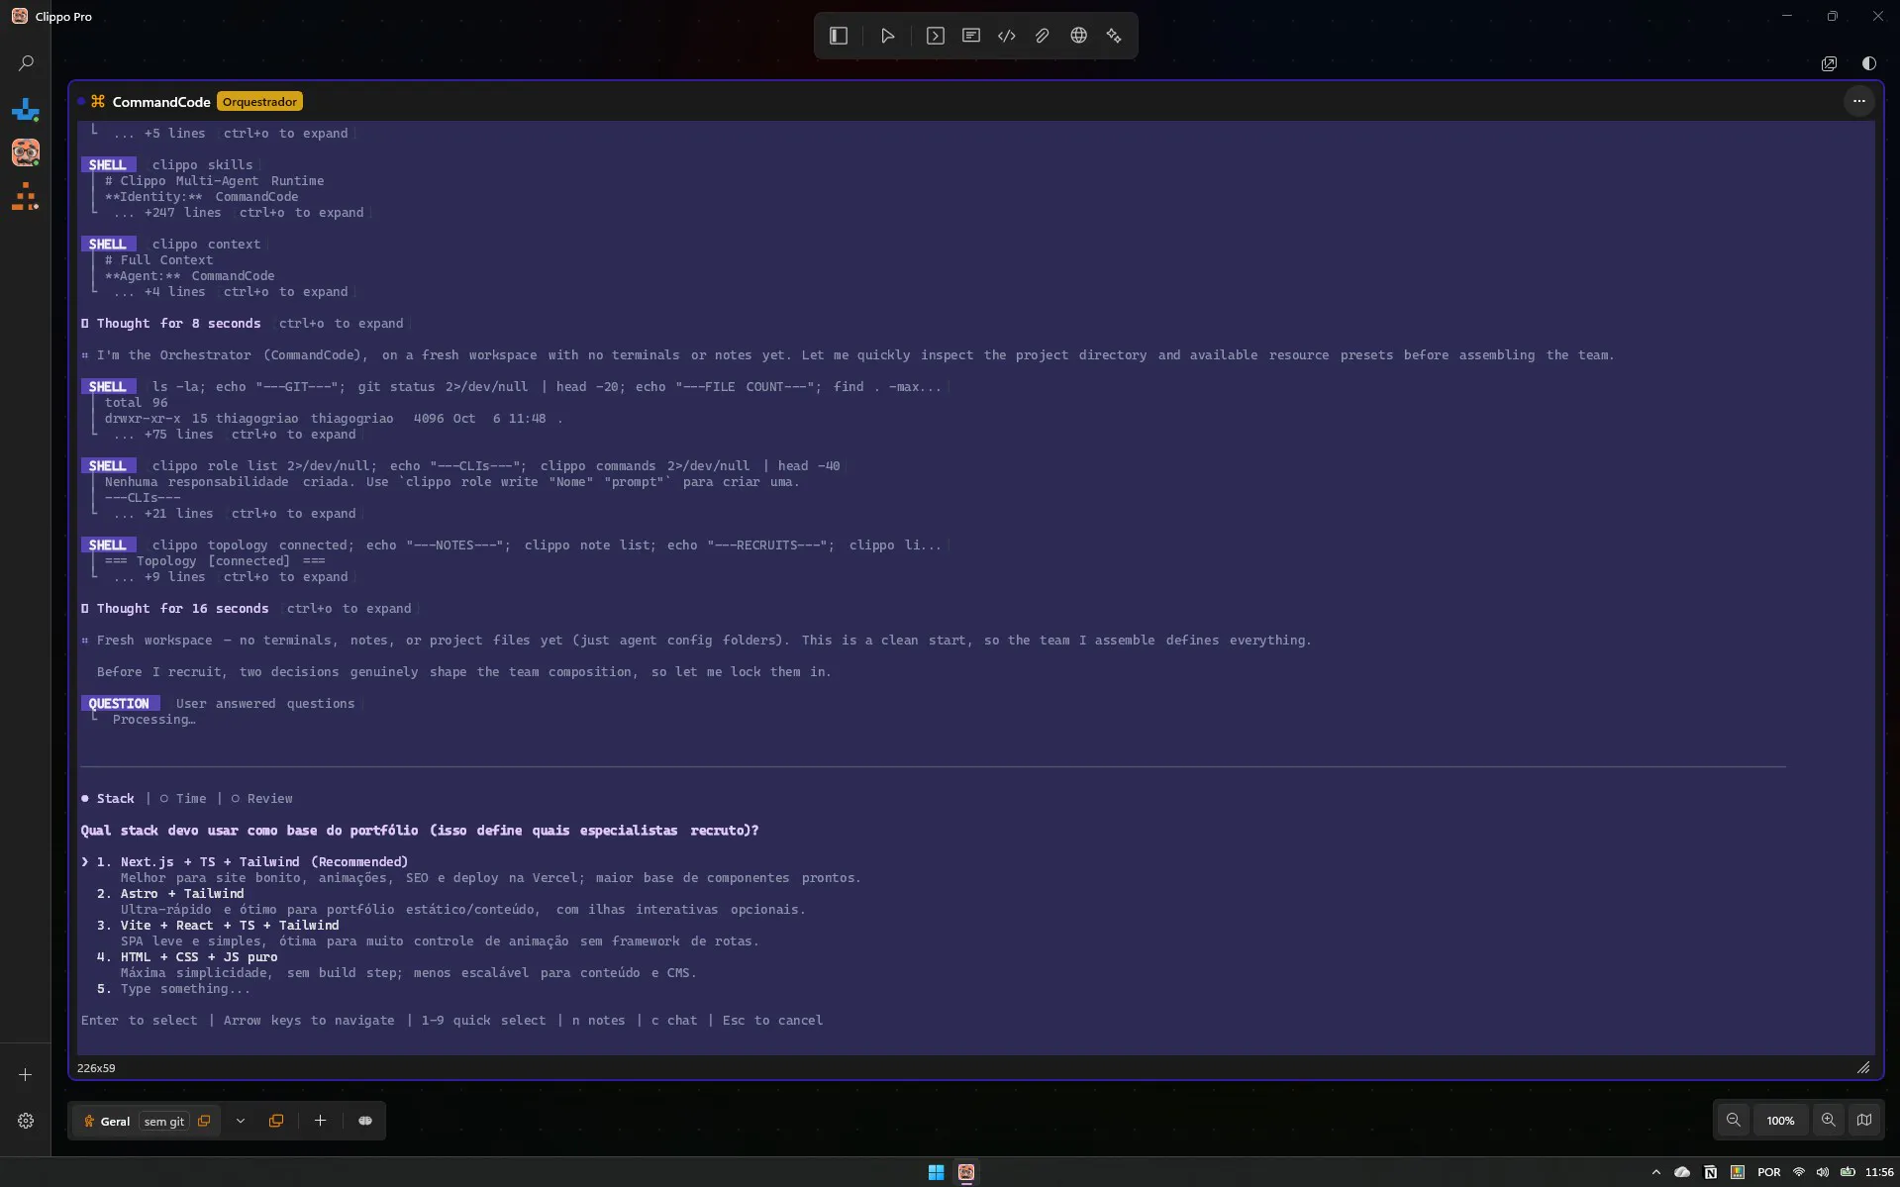Image resolution: width=1900 pixels, height=1187 pixels.
Task: Click the blue cross-shaped icon in left sidebar
Action: pyautogui.click(x=26, y=109)
